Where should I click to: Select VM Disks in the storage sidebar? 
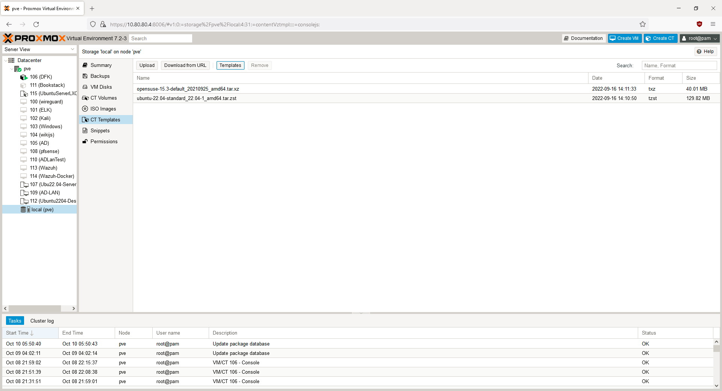pyautogui.click(x=101, y=87)
